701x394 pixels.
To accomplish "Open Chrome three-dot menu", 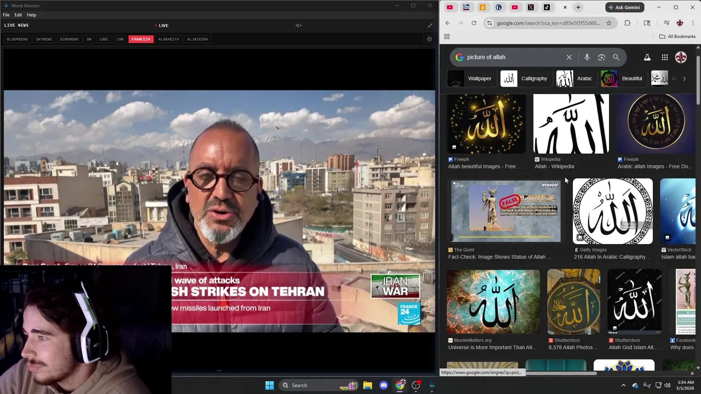I will (693, 23).
